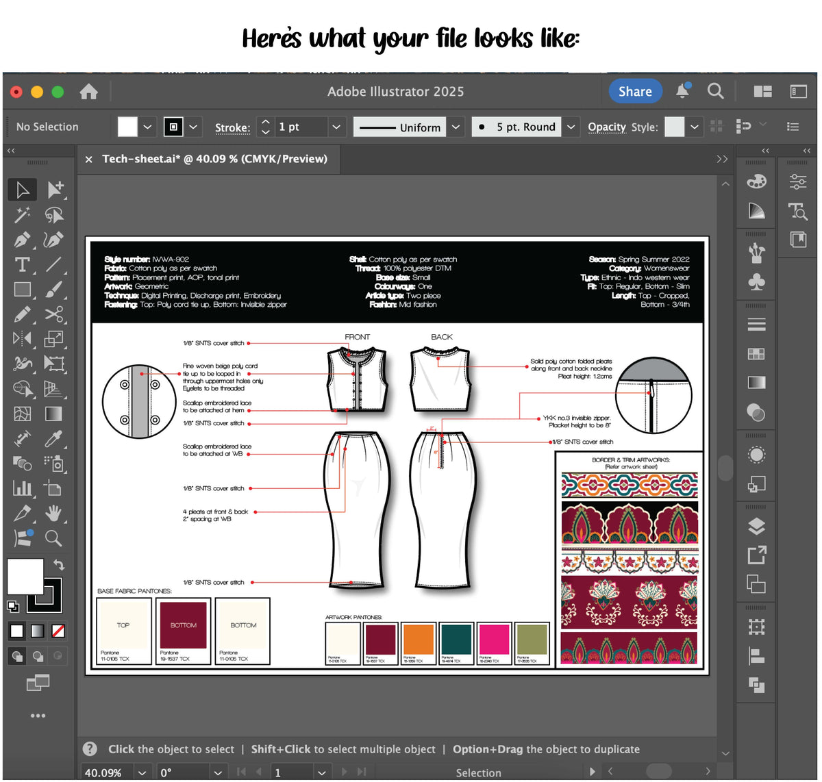Pick the Mesh tool
822x782 pixels.
23,414
